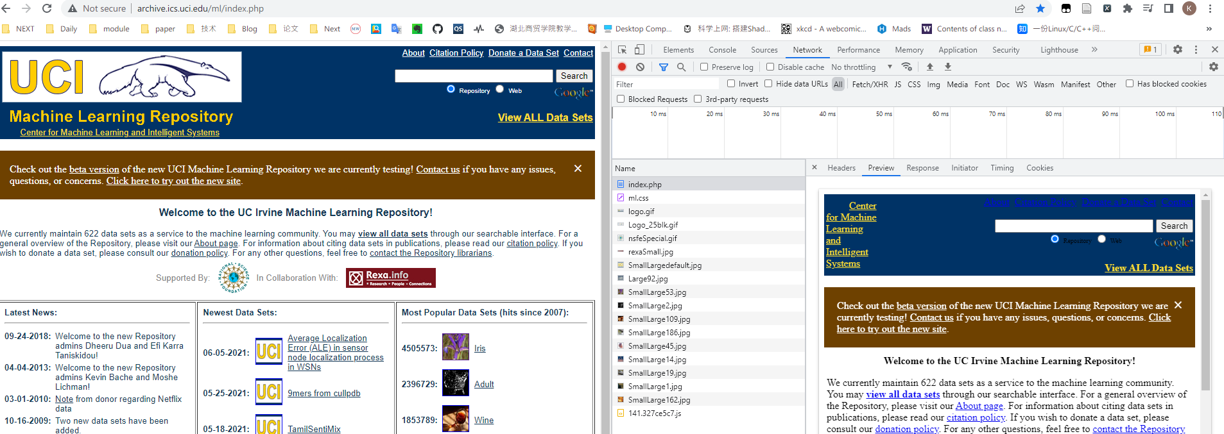1224x434 pixels.
Task: Check the Disable cache option
Action: pos(770,67)
